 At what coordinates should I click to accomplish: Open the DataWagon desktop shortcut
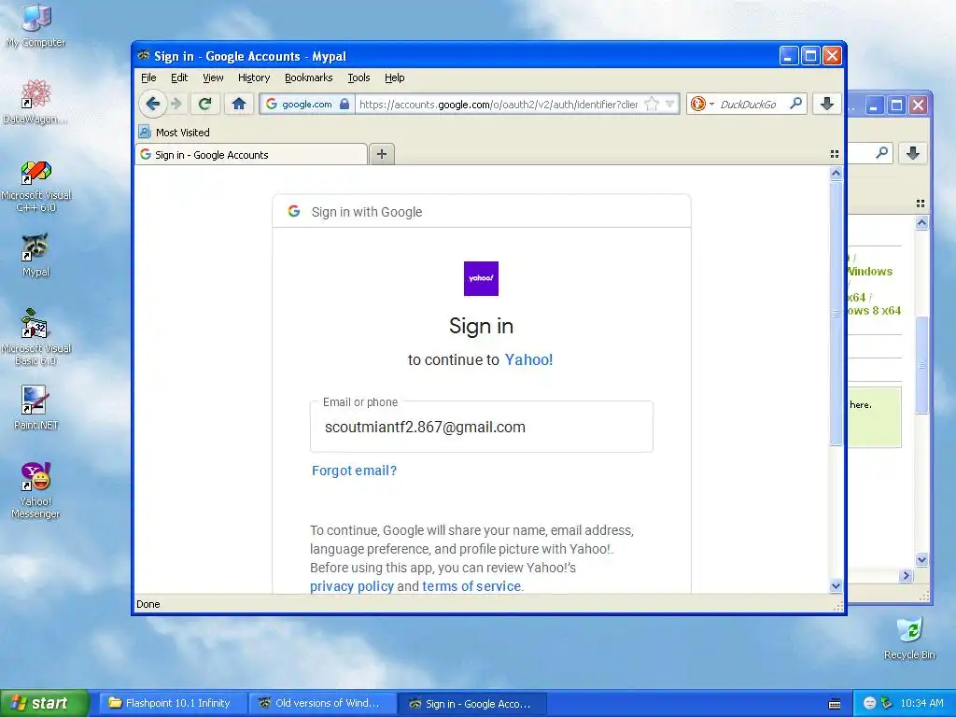pyautogui.click(x=35, y=102)
